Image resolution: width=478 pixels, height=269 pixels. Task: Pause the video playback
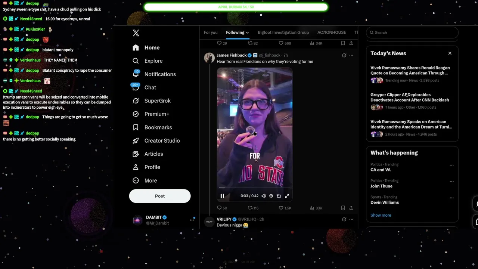point(222,196)
